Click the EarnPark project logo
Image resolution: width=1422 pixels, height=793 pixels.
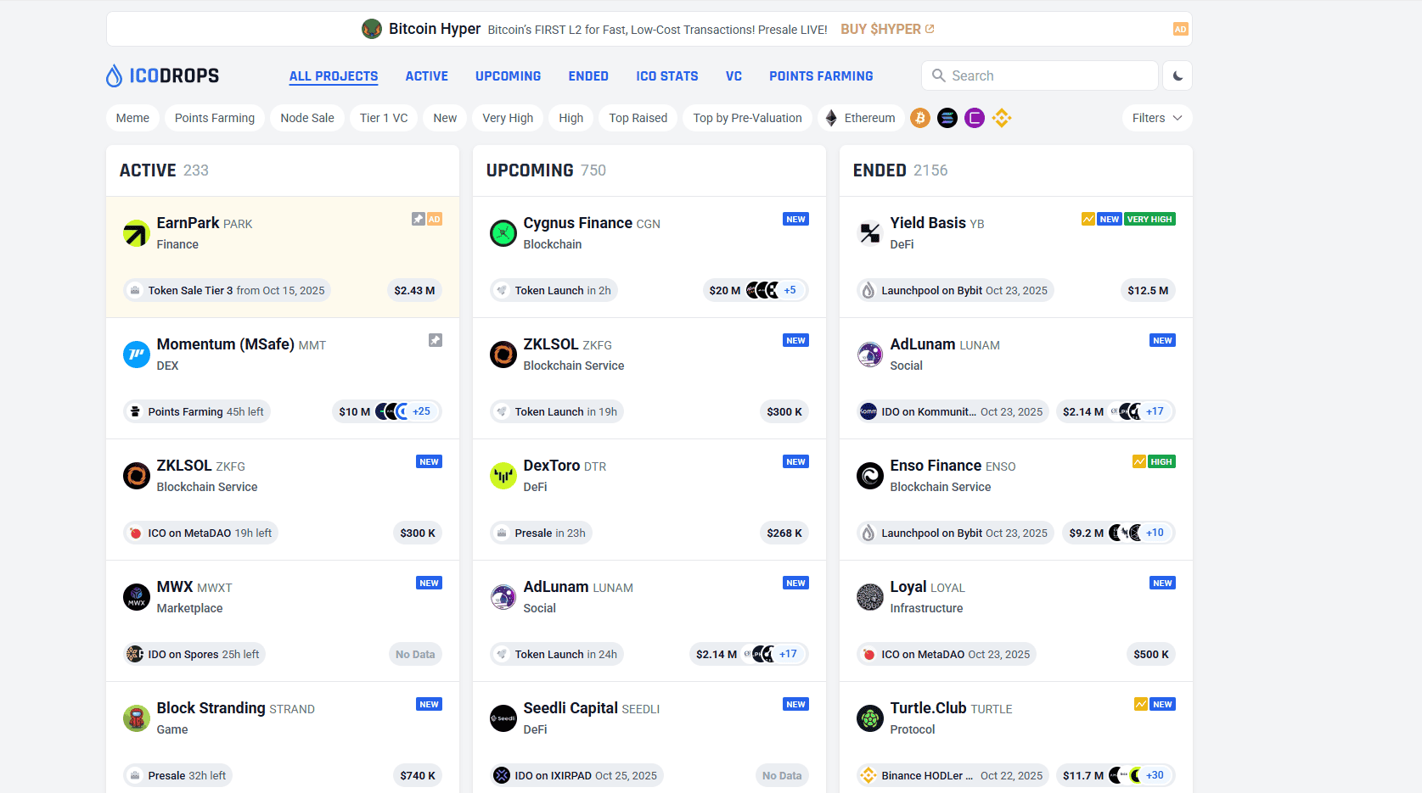click(136, 233)
